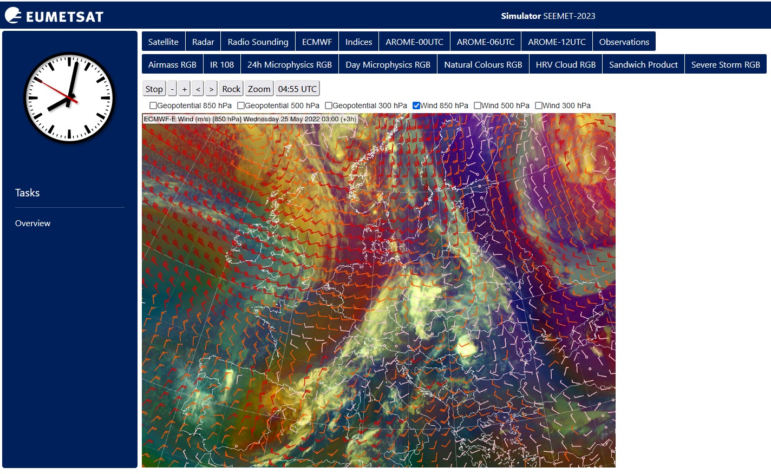This screenshot has height=474, width=771.
Task: Switch to the ECMWF tab
Action: tap(317, 42)
